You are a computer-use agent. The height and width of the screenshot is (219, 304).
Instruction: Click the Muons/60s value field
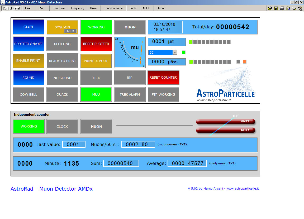[x=138, y=144]
